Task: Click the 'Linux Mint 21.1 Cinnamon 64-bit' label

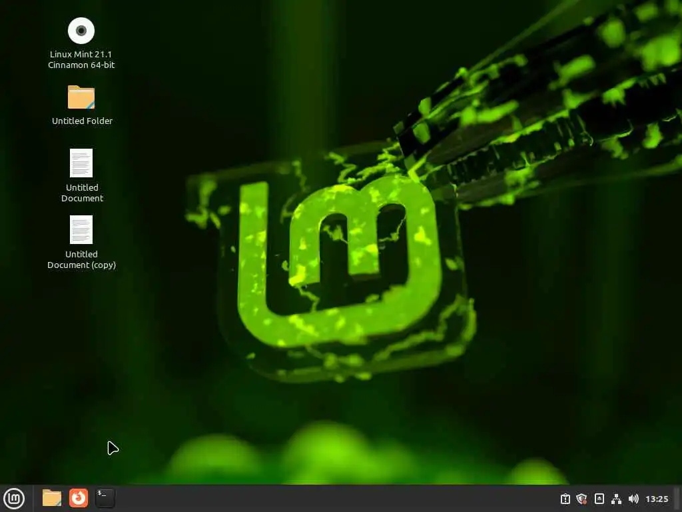Action: click(x=81, y=59)
